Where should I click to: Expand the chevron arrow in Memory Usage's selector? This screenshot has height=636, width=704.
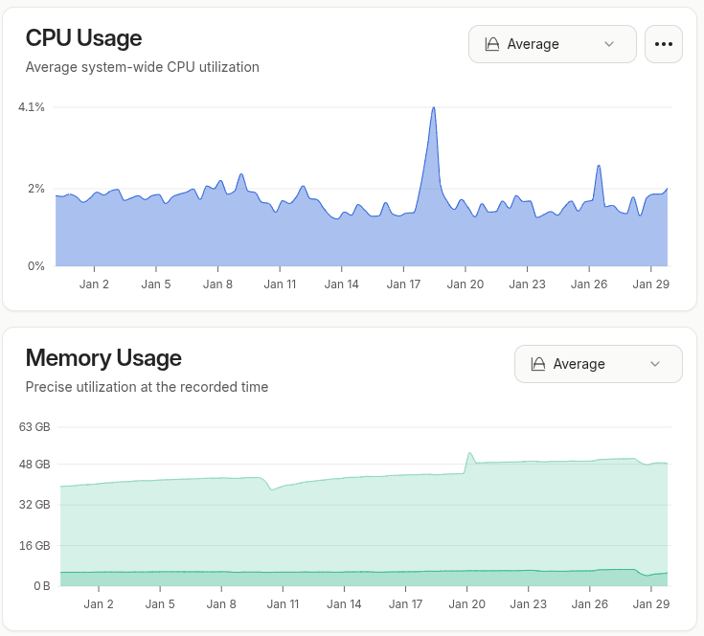point(655,364)
